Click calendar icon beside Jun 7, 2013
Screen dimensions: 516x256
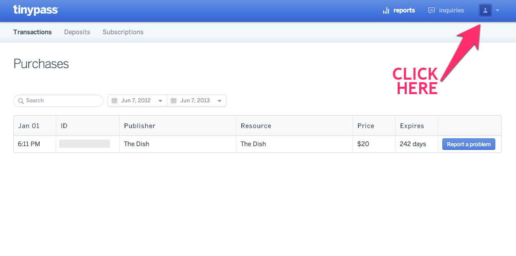point(174,101)
